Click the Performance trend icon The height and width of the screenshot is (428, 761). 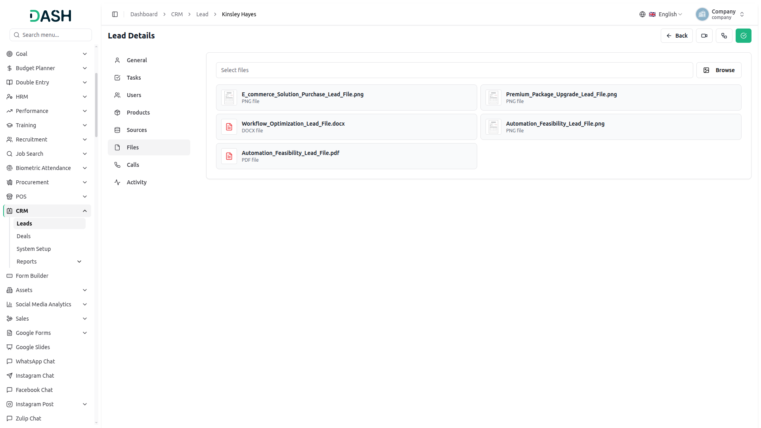click(10, 111)
